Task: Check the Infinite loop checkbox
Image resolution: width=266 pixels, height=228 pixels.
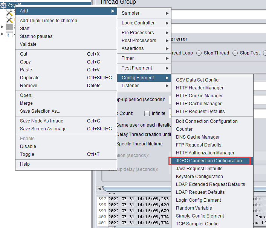Action: coord(147,113)
